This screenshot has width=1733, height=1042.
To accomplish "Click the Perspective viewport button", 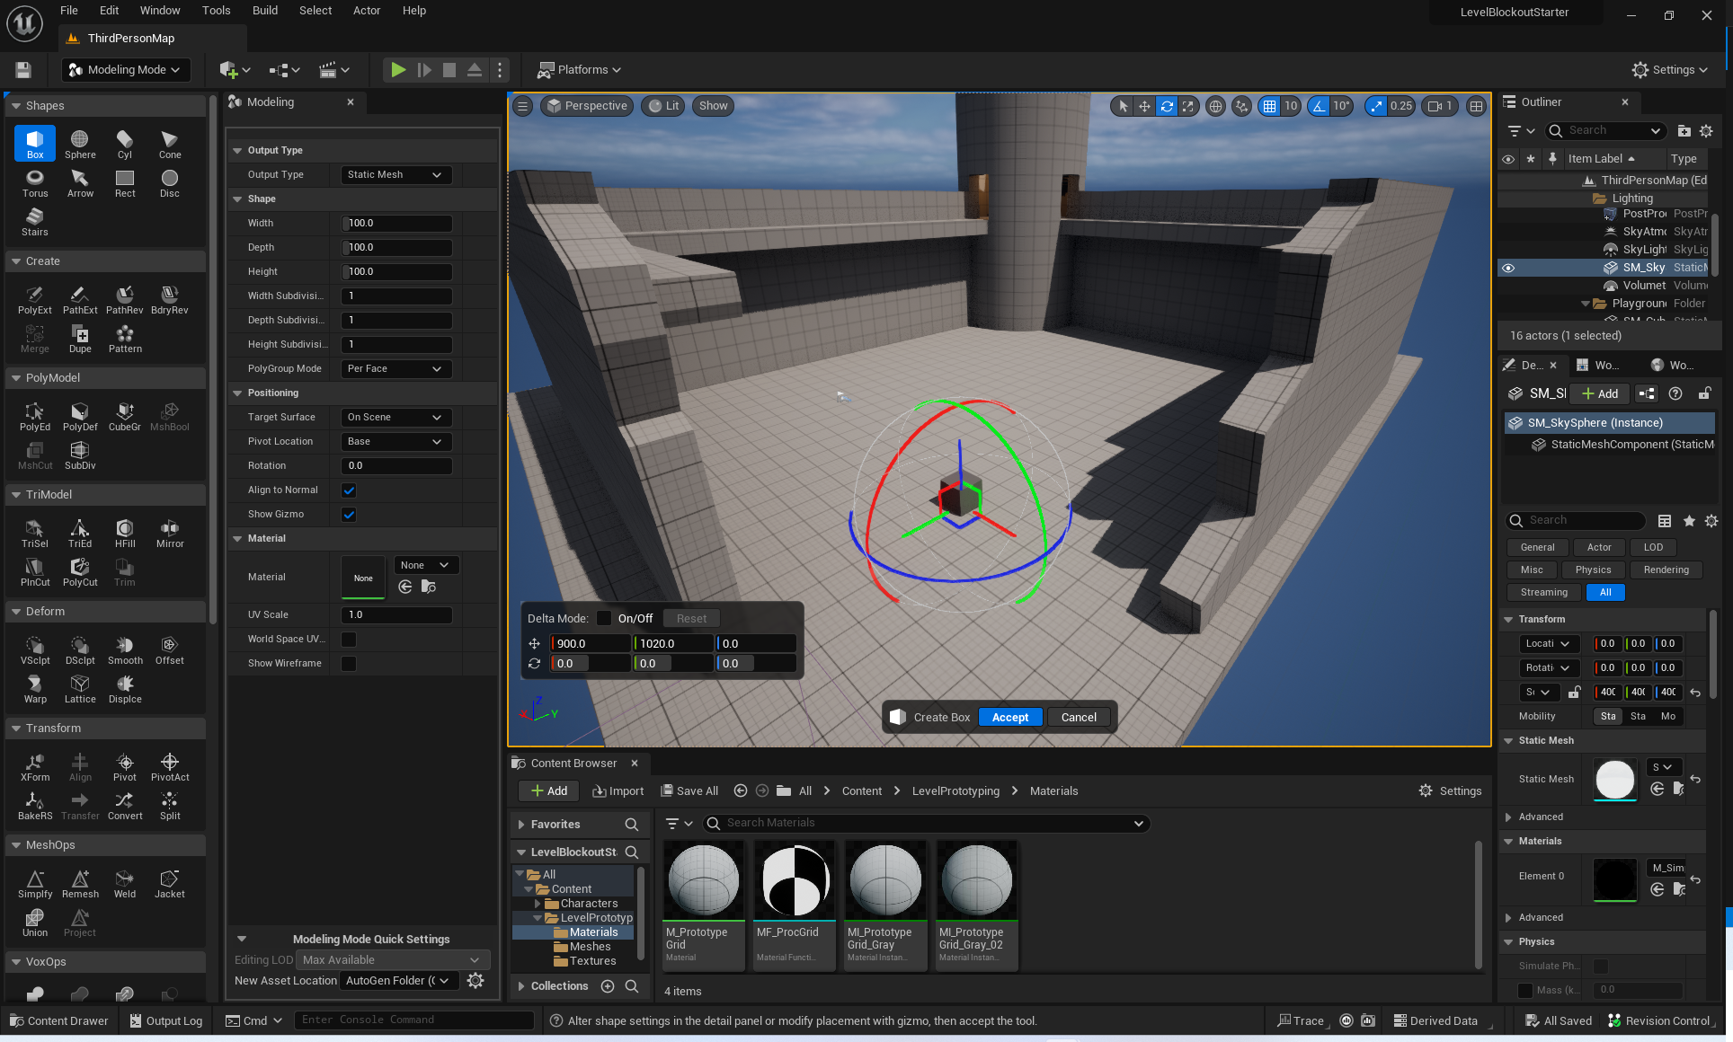I will tap(586, 106).
